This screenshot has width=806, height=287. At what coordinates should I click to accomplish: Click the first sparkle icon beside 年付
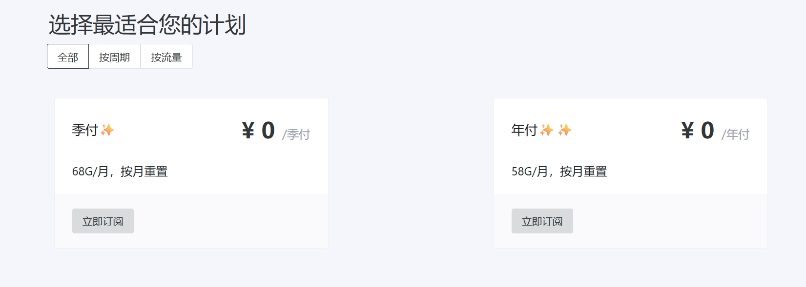pyautogui.click(x=547, y=130)
